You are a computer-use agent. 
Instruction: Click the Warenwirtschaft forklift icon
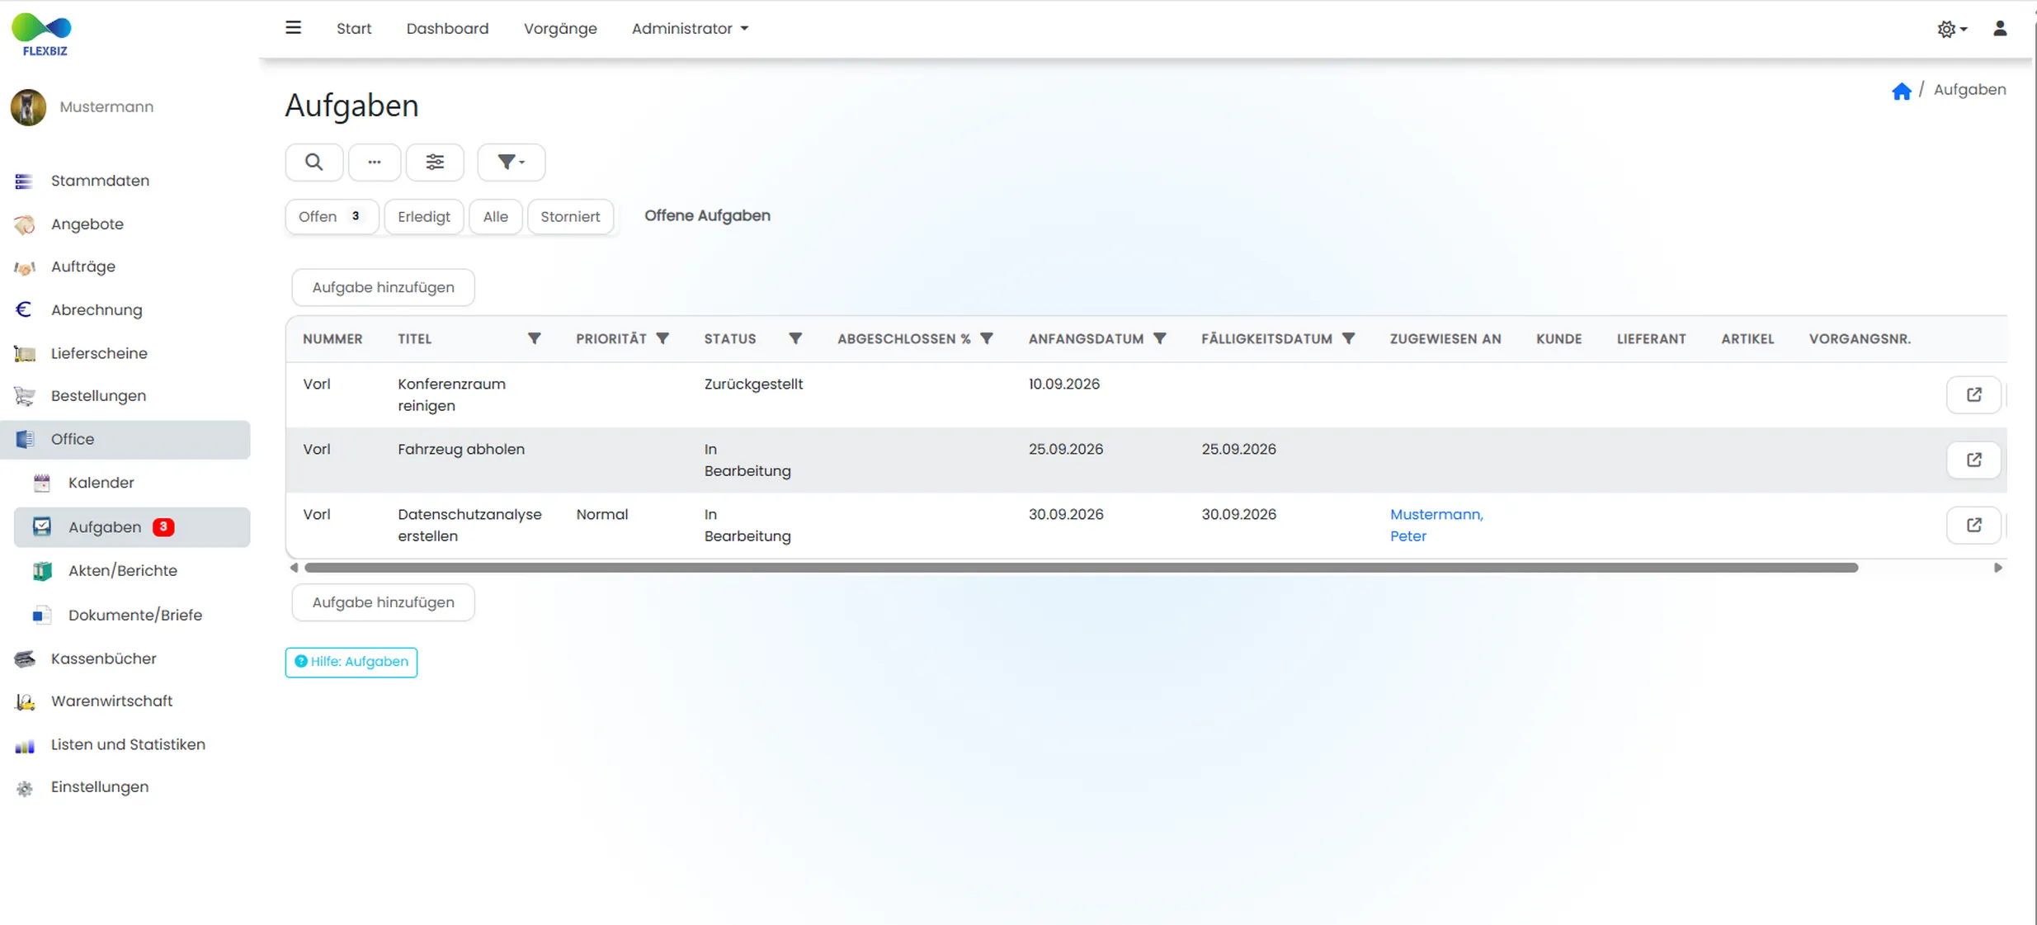click(x=25, y=701)
